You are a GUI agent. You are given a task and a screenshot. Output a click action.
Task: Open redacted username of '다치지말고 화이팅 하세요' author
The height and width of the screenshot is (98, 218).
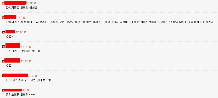point(15,3)
